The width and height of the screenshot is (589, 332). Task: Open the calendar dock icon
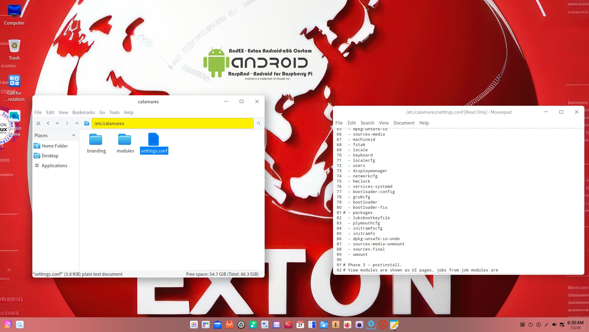[x=300, y=325]
